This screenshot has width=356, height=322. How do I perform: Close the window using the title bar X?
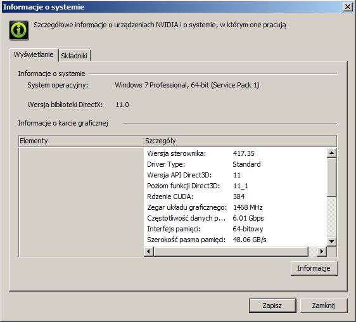click(x=348, y=7)
